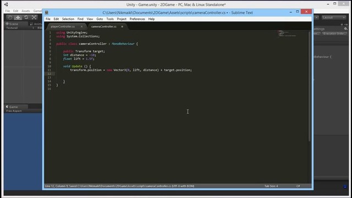Image resolution: width=352 pixels, height=198 pixels.
Task: Open Unity File menu
Action: pyautogui.click(x=7, y=11)
